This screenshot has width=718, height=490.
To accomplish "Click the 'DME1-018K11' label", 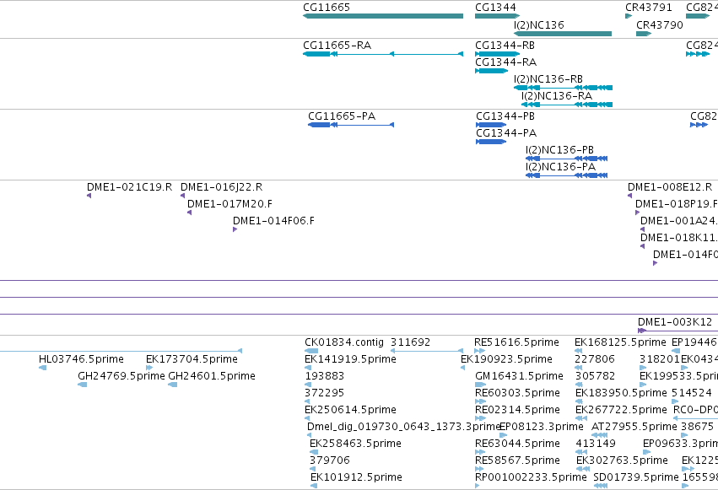I will pos(679,238).
